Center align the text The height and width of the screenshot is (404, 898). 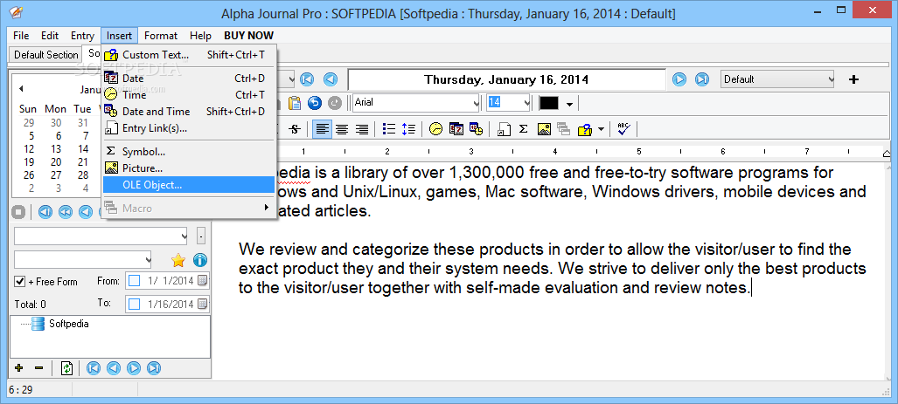tap(342, 129)
